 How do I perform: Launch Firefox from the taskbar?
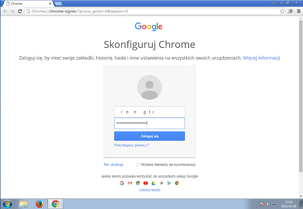(39, 203)
